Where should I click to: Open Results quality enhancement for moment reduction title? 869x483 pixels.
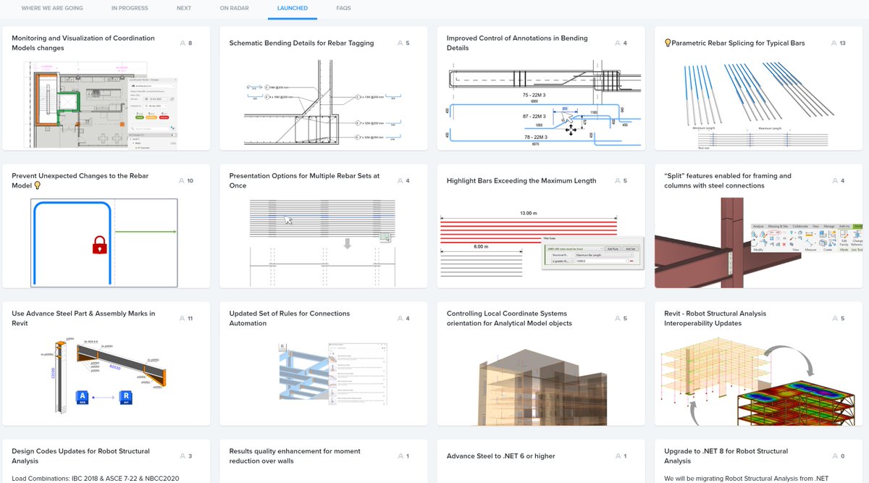coord(295,455)
